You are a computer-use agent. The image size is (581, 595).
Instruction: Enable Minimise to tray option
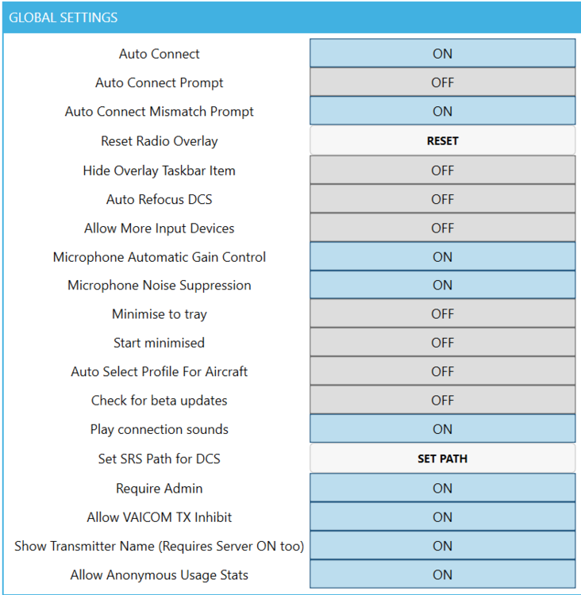442,314
